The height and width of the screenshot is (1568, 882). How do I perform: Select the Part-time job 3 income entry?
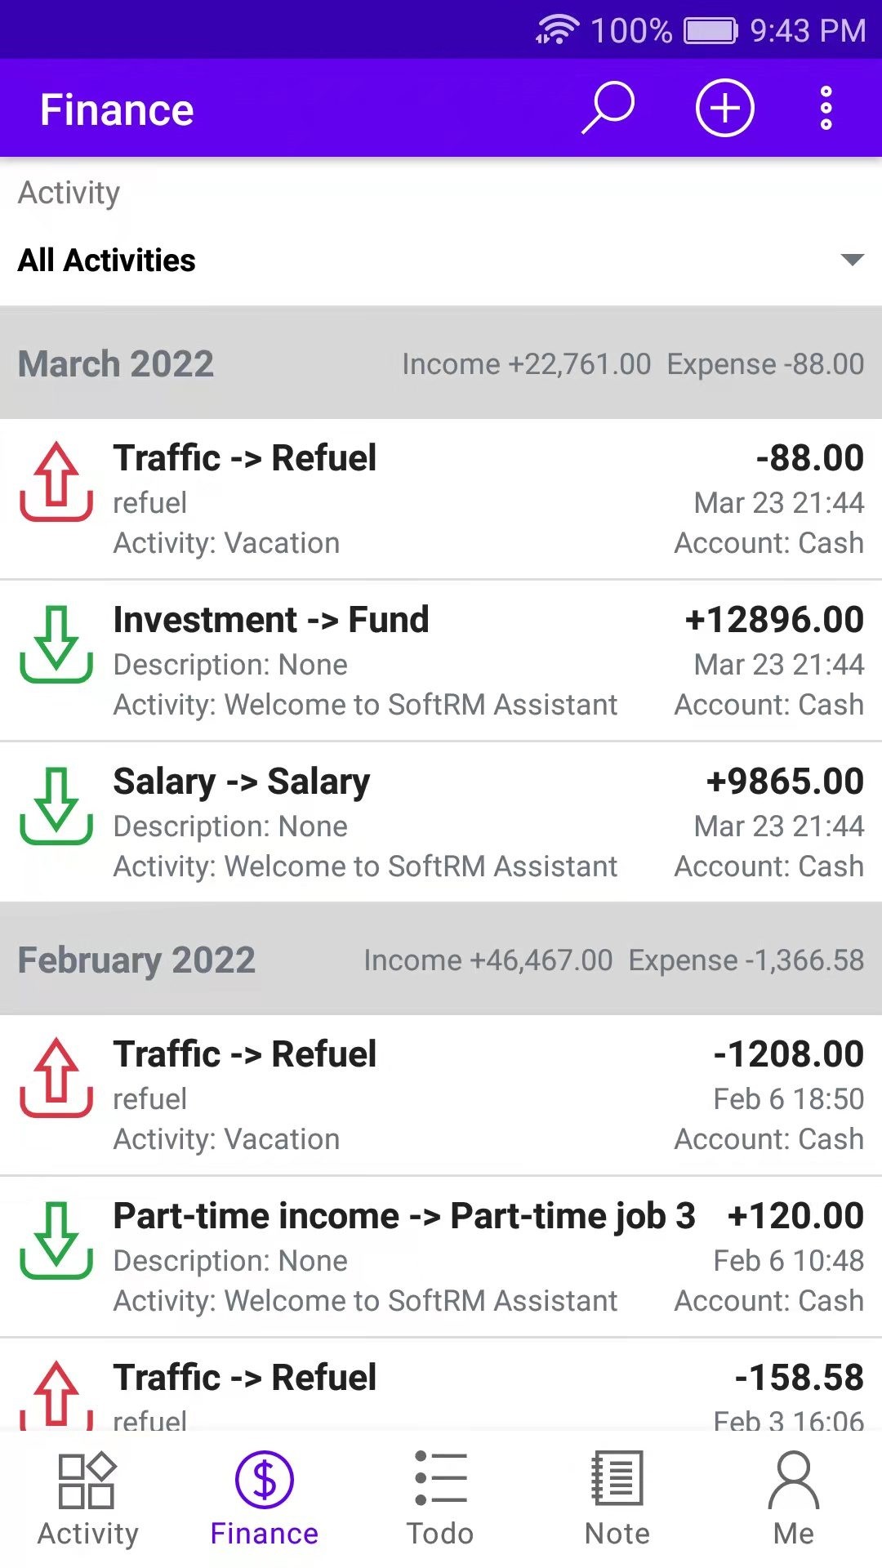(x=441, y=1257)
